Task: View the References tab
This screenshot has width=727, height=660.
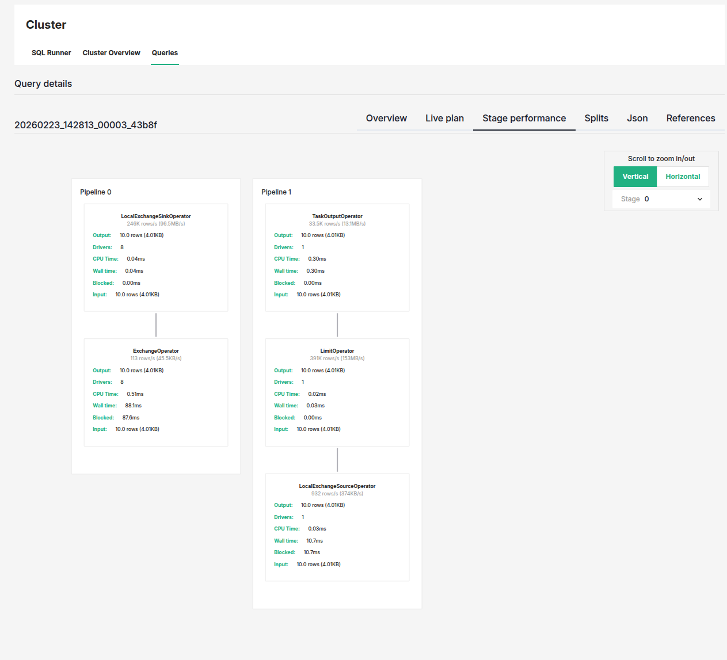Action: tap(690, 118)
